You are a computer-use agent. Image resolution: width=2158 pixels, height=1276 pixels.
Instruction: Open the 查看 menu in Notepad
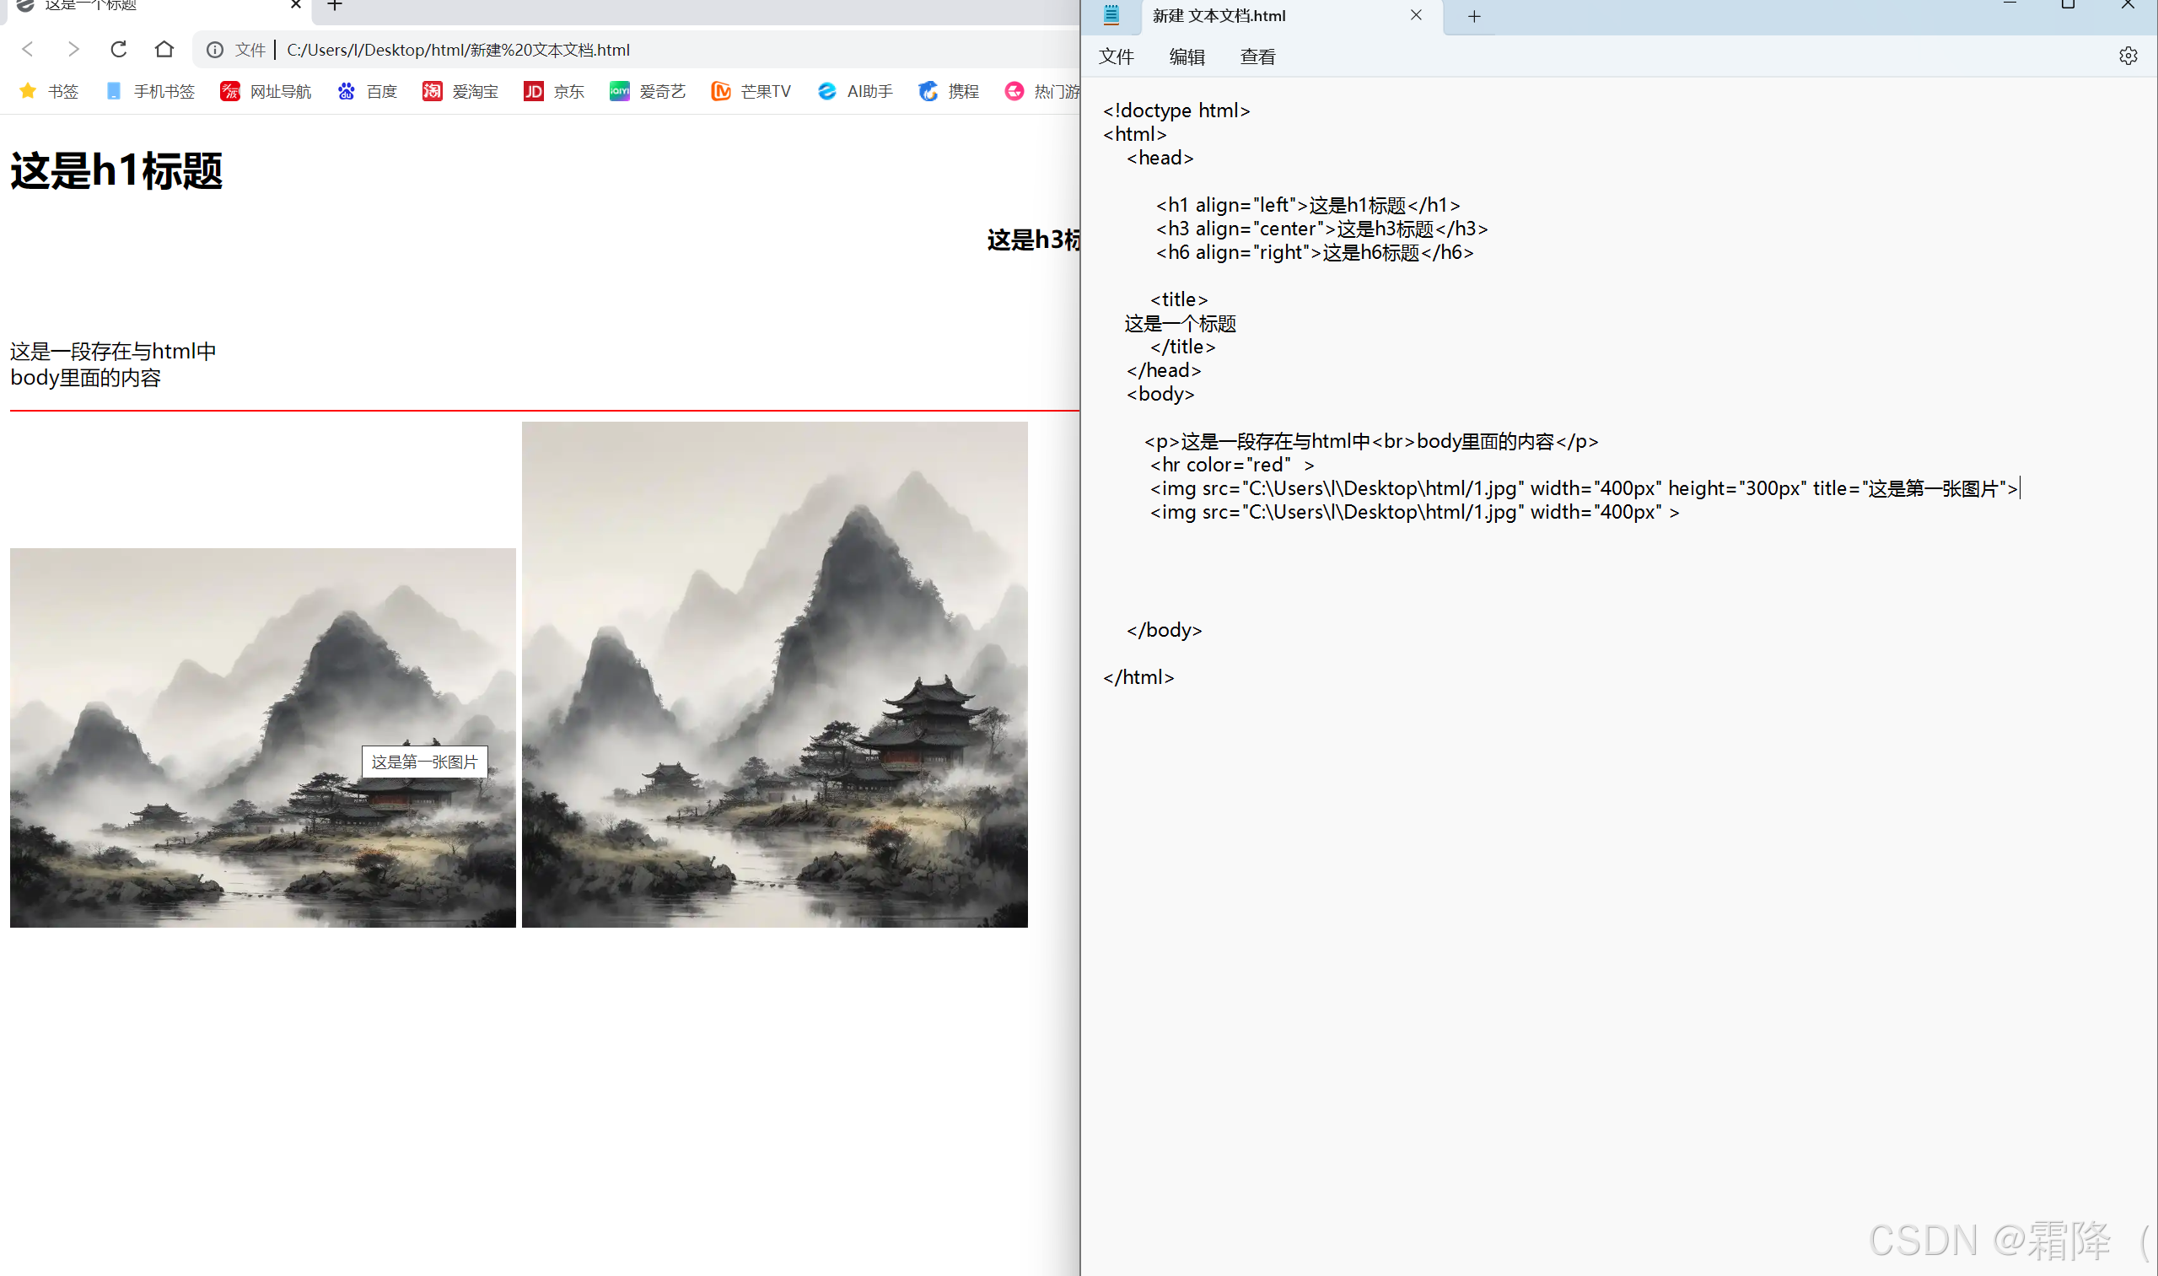tap(1257, 57)
